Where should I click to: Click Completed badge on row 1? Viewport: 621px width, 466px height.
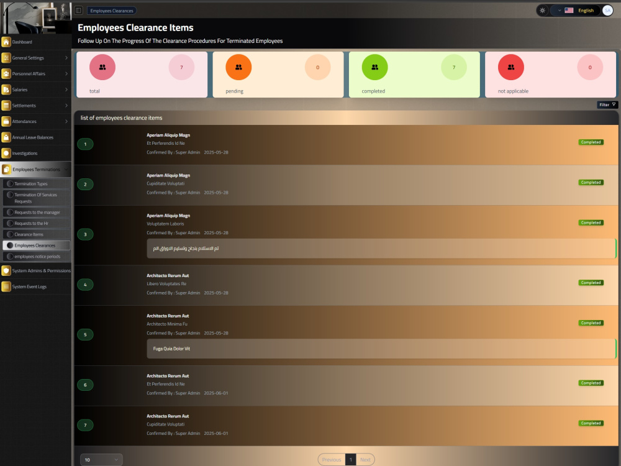point(591,142)
